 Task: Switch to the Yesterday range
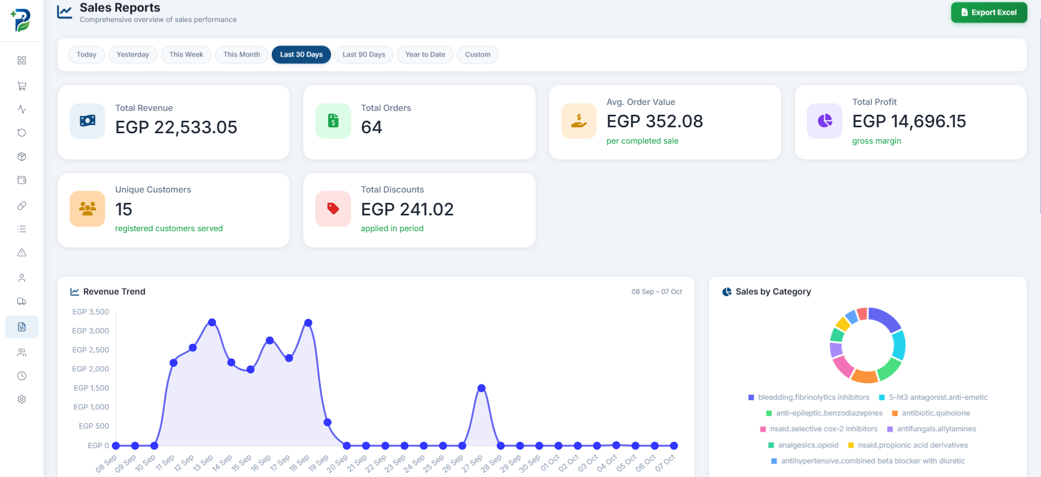[133, 54]
